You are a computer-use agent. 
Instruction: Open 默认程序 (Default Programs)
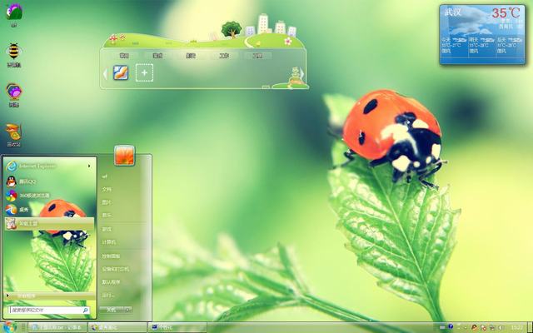pos(111,282)
